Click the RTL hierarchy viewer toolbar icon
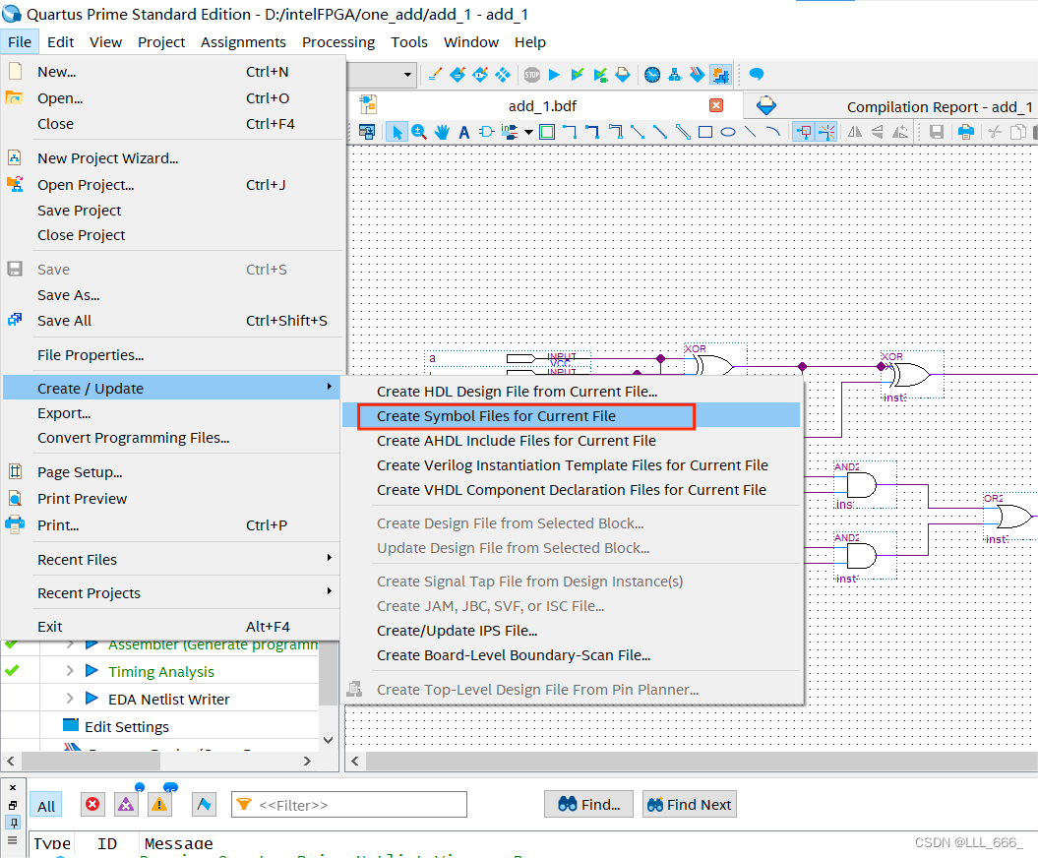Screen dimensions: 1038x858 pos(675,75)
